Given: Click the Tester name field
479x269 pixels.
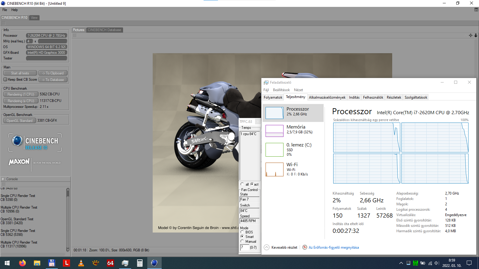Looking at the screenshot, I should pyautogui.click(x=46, y=58).
